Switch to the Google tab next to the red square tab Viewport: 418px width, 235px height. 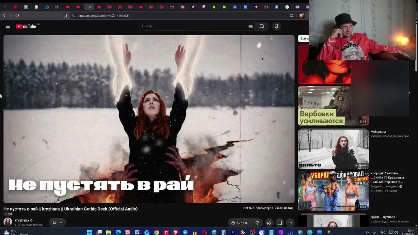tap(36, 7)
